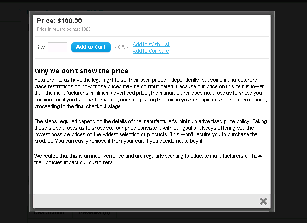Image resolution: width=307 pixels, height=223 pixels.
Task: Click the empty white area below the text
Action: 152,179
